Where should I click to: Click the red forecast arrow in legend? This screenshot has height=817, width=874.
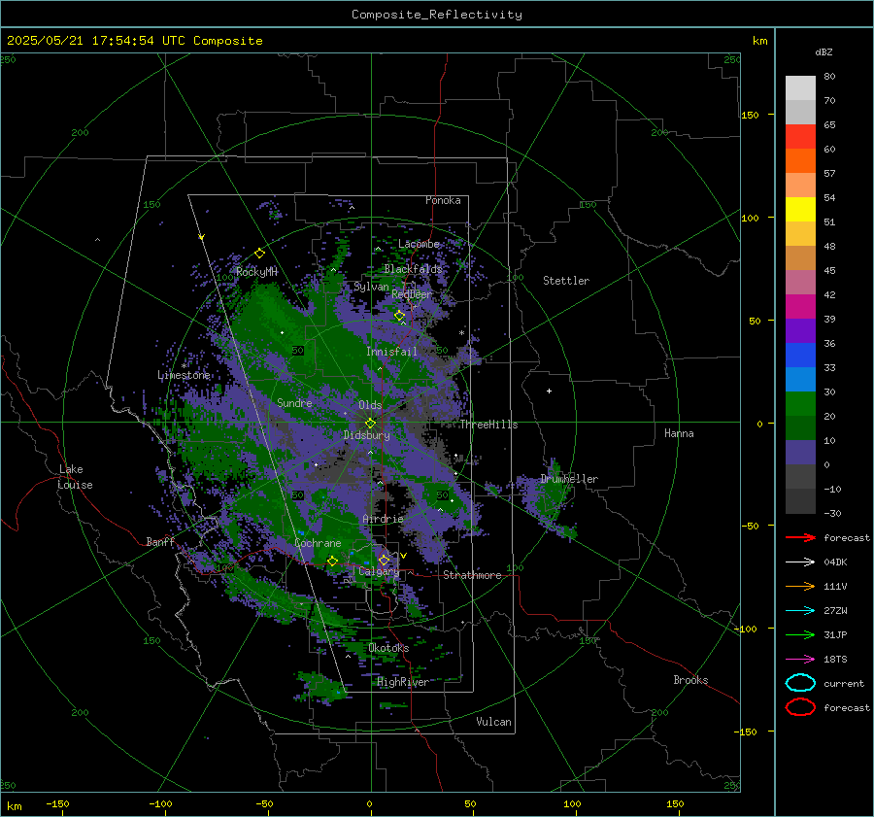pos(800,537)
